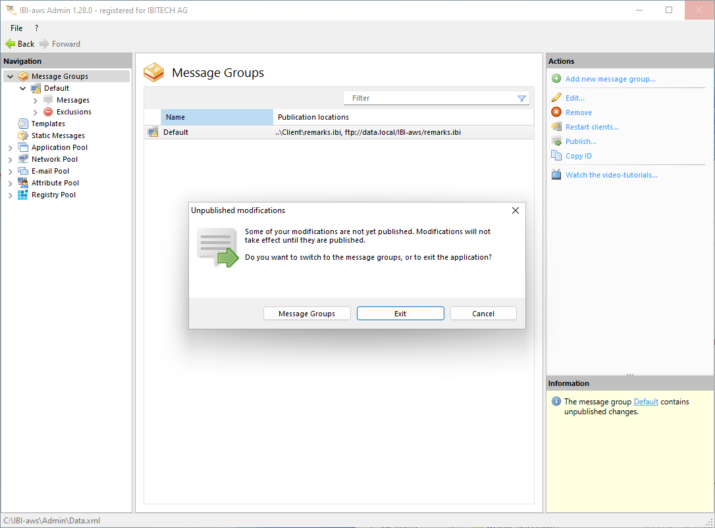The height and width of the screenshot is (528, 715).
Task: Click the Default link in Information panel
Action: (645, 402)
